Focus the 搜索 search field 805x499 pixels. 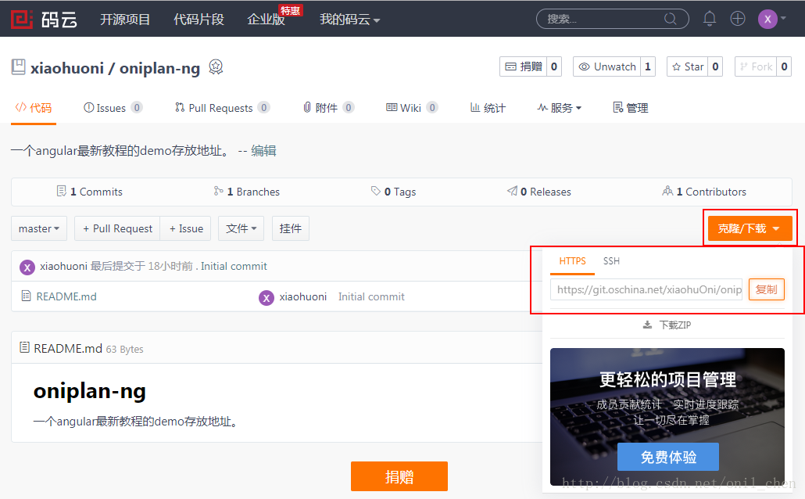point(613,19)
